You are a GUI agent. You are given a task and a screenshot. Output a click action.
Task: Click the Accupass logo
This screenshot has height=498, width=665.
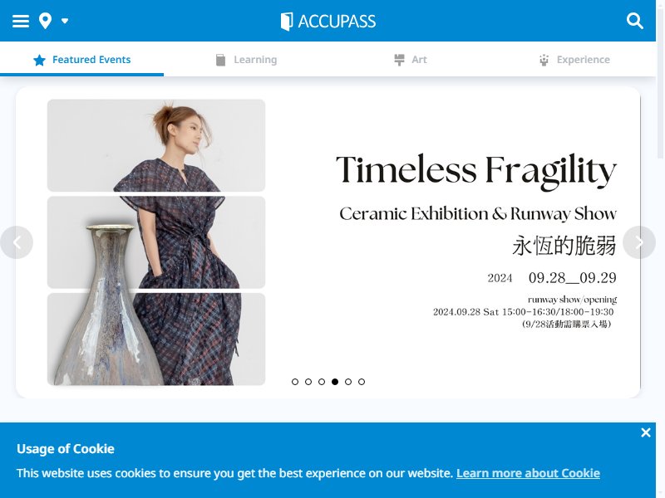[x=328, y=22]
